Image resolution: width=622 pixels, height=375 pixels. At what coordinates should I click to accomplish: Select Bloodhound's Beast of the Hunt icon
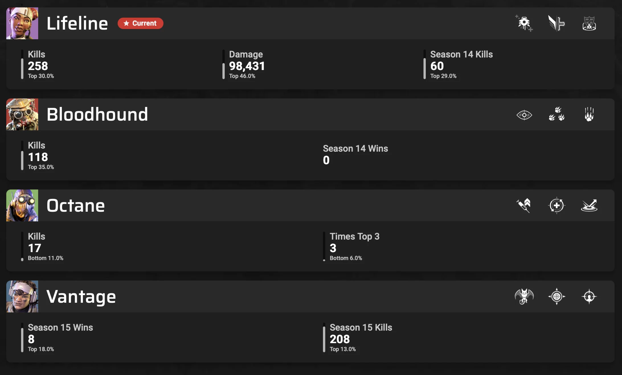click(x=590, y=115)
